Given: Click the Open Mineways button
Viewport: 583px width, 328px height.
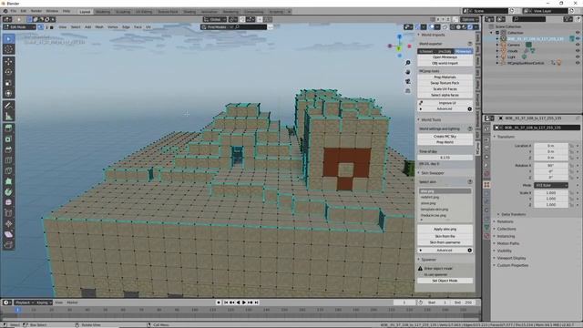Looking at the screenshot, I should click(x=445, y=57).
